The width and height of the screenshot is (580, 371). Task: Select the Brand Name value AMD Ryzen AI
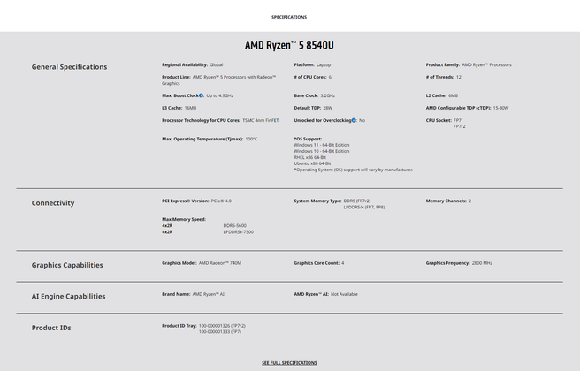pos(209,294)
